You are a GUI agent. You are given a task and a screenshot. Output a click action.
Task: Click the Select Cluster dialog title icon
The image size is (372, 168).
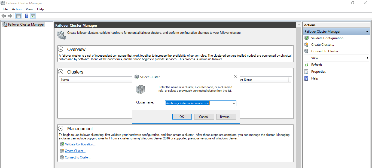[137, 77]
